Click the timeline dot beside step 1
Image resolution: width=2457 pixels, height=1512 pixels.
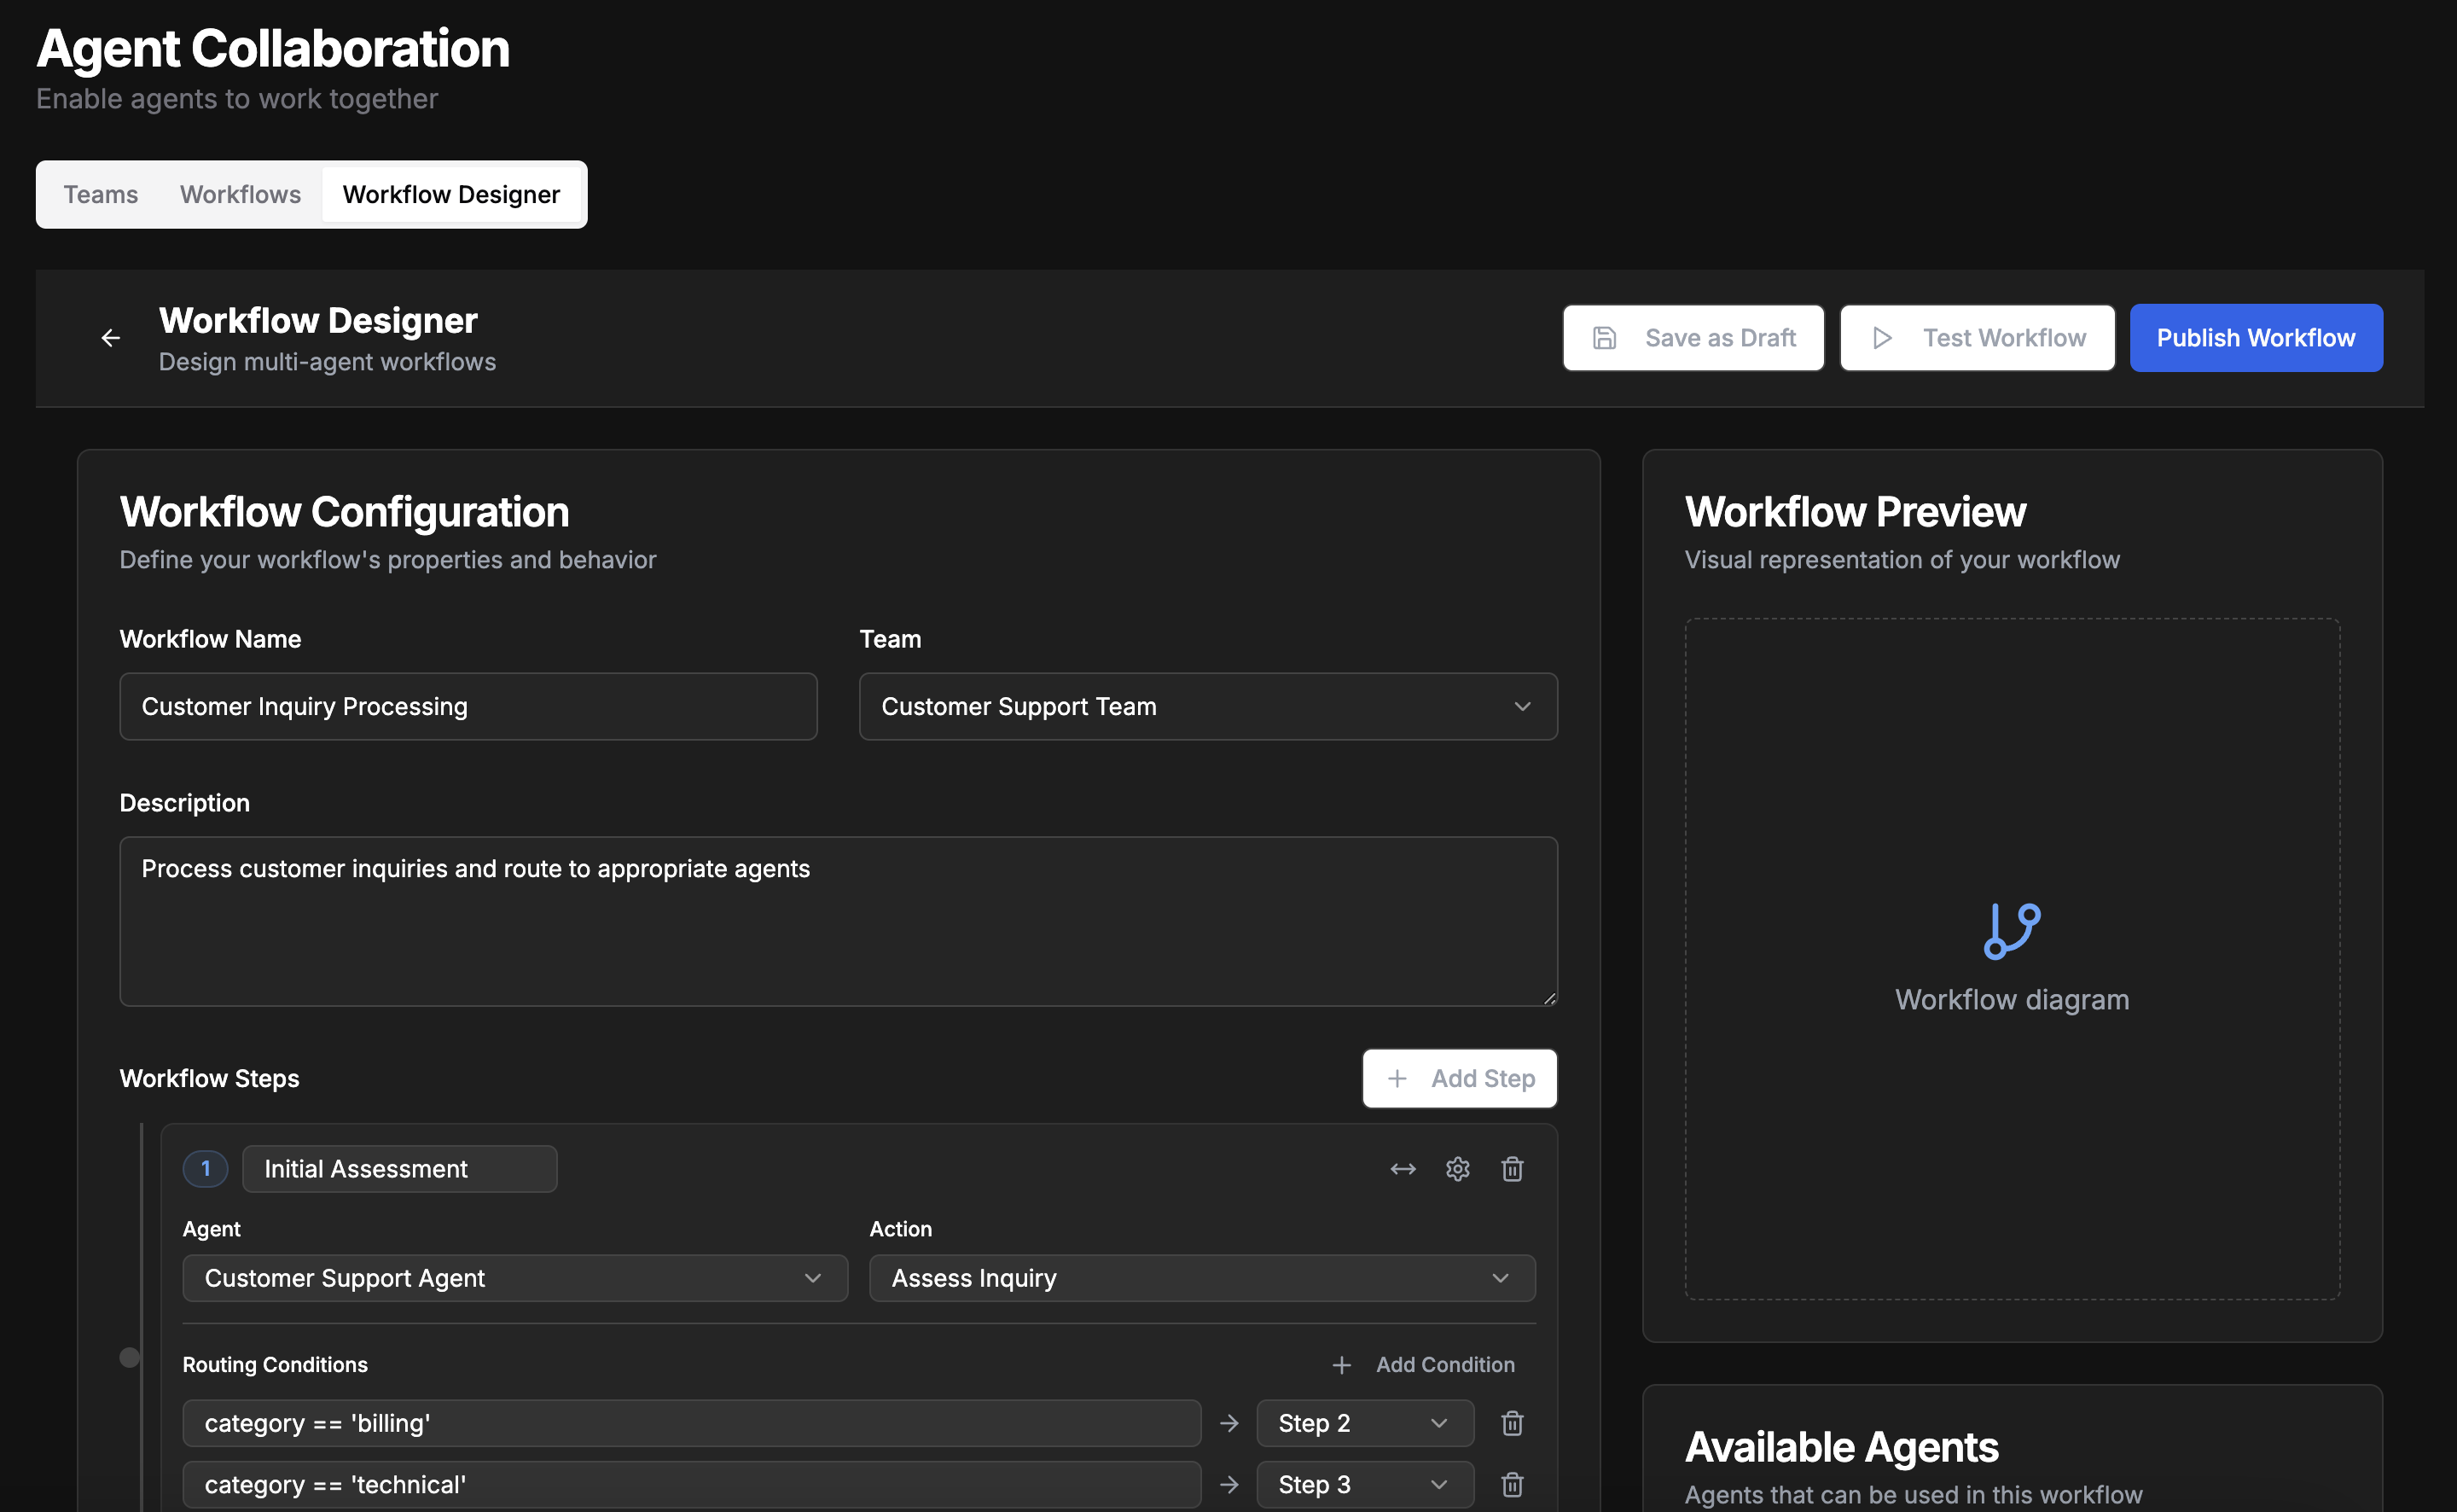(x=130, y=1357)
